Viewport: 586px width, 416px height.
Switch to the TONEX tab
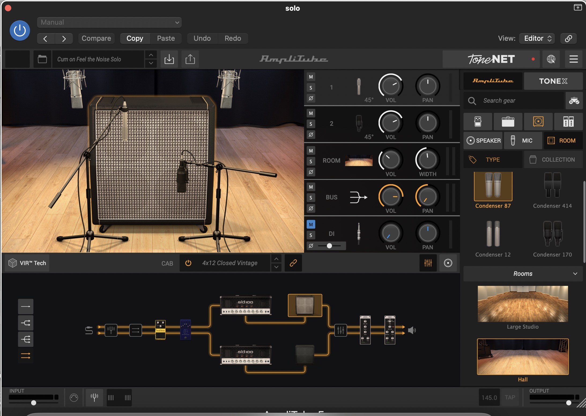tap(553, 81)
